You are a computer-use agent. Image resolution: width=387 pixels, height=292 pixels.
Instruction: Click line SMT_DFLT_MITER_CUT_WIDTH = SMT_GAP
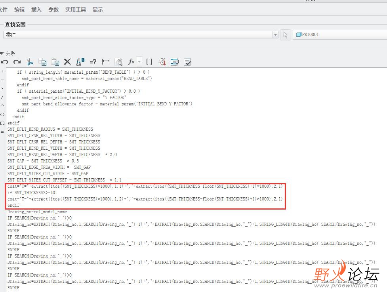[x=48, y=174]
